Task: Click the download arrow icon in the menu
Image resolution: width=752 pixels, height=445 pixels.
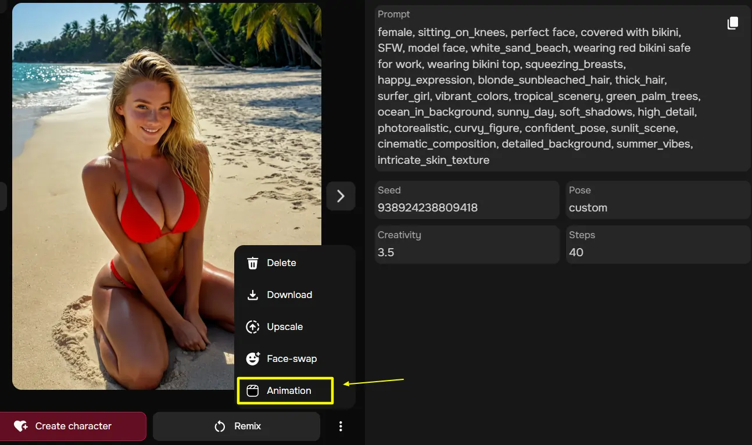Action: tap(253, 295)
